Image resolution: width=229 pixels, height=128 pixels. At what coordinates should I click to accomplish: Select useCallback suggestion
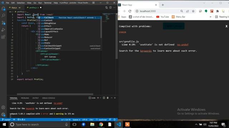coord(70,17)
